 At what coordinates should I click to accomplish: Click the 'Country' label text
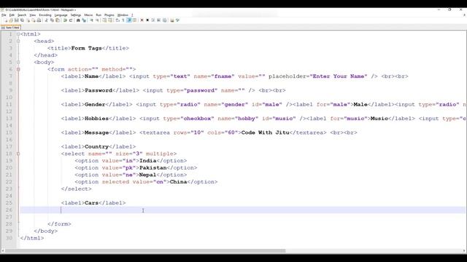click(97, 147)
